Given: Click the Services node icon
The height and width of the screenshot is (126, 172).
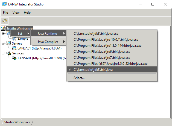Looking at the screenshot, I should (9, 53).
